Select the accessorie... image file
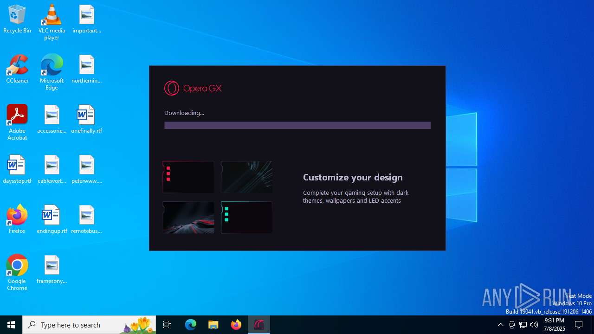 [x=52, y=119]
